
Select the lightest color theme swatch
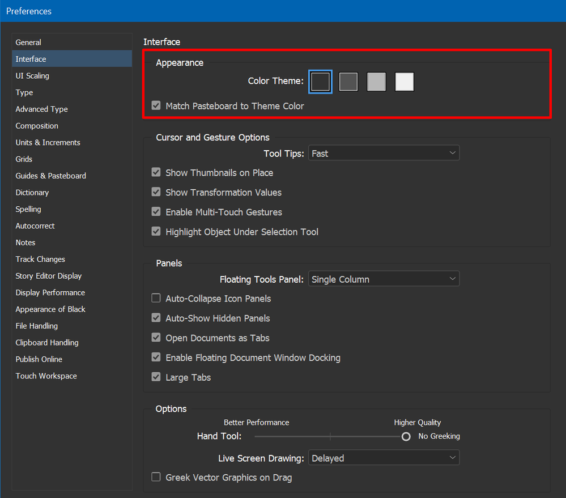pos(405,82)
